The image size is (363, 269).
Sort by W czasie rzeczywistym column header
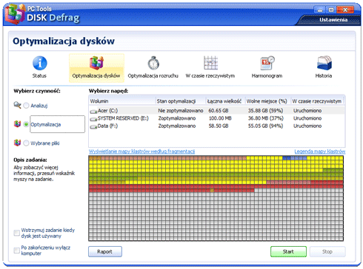click(x=317, y=101)
